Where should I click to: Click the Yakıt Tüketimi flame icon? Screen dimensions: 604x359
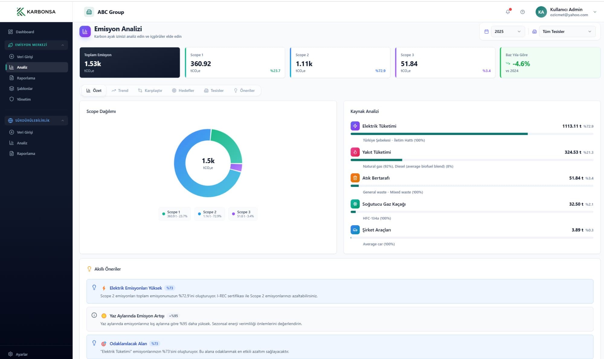tap(355, 152)
